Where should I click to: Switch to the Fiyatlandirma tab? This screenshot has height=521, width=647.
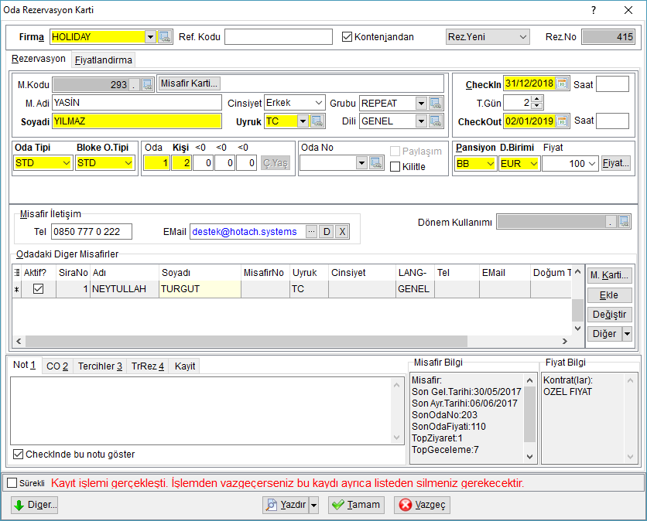coord(103,60)
